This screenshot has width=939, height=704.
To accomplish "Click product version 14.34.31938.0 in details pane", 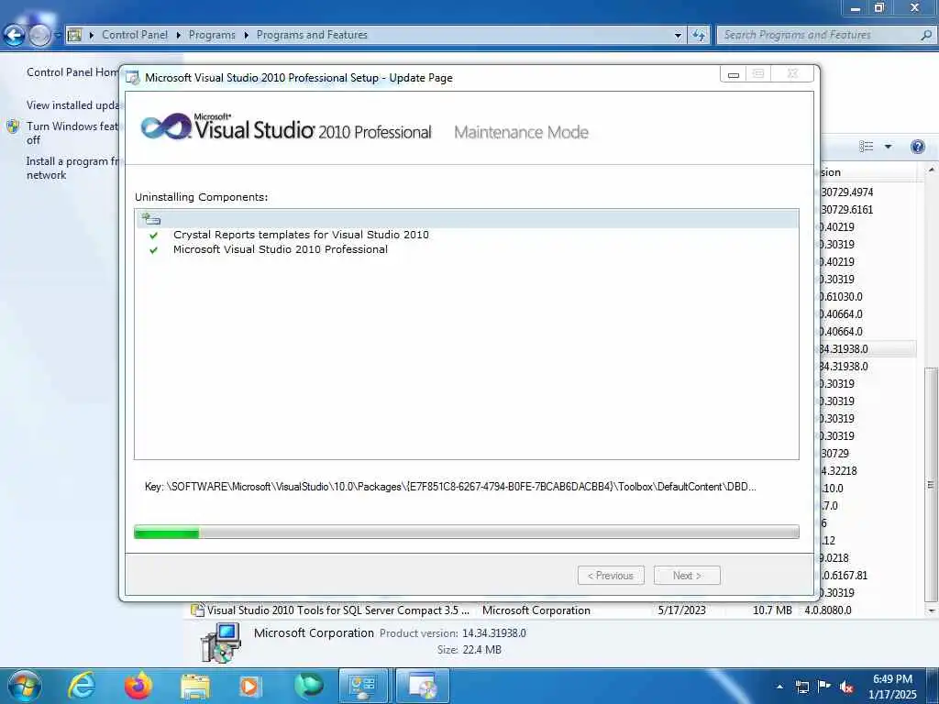I will 494,632.
